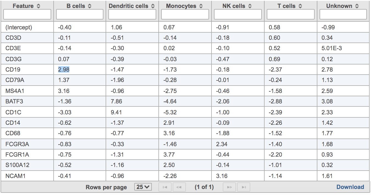Click T cells sort arrows
Viewport: 371px width, 195px height.
300,6
